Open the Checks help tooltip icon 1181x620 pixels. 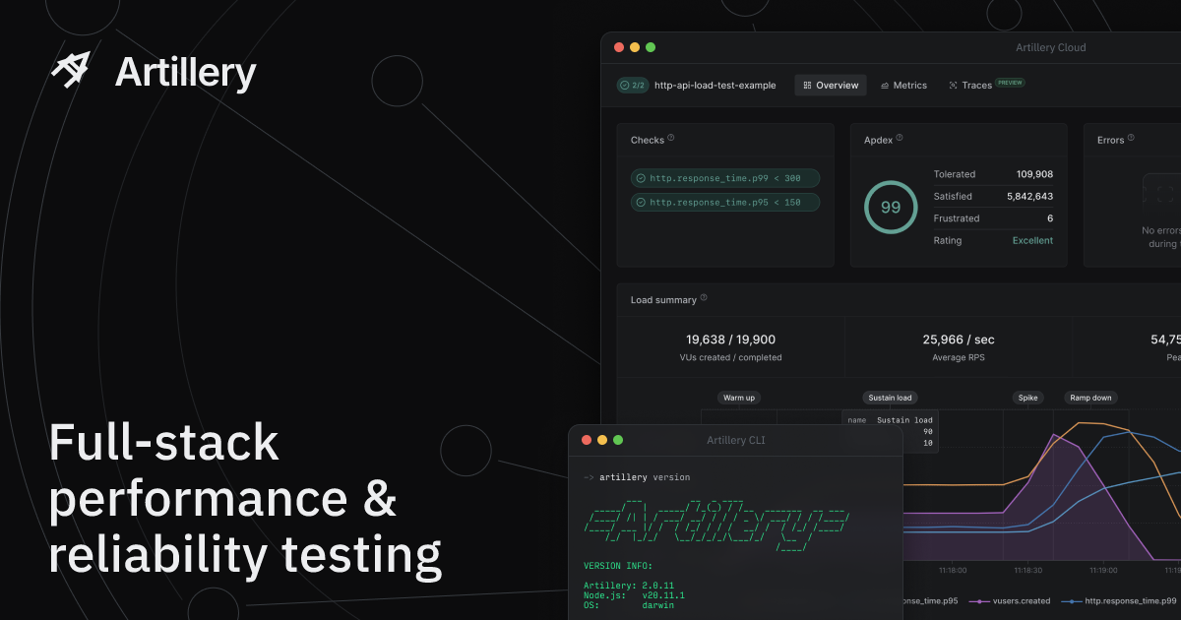(x=670, y=138)
